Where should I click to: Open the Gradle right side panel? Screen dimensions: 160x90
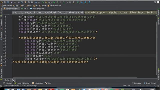pos(159,11)
